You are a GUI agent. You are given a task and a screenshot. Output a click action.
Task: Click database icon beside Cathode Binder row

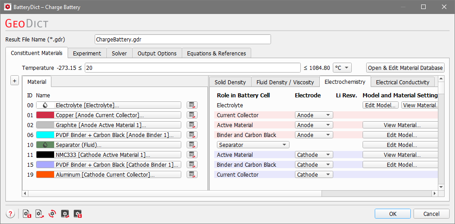[192, 165]
